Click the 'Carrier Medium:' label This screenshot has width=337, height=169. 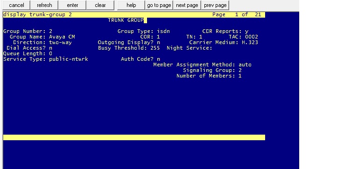tap(214, 42)
